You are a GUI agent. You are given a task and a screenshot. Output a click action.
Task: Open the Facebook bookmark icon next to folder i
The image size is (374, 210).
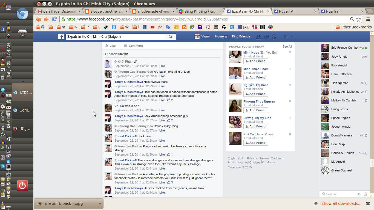(x=145, y=27)
